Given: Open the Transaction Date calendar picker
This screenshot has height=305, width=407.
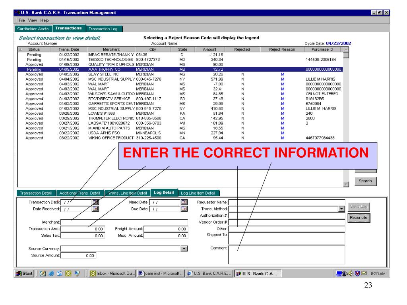Looking at the screenshot, I should [x=95, y=202].
